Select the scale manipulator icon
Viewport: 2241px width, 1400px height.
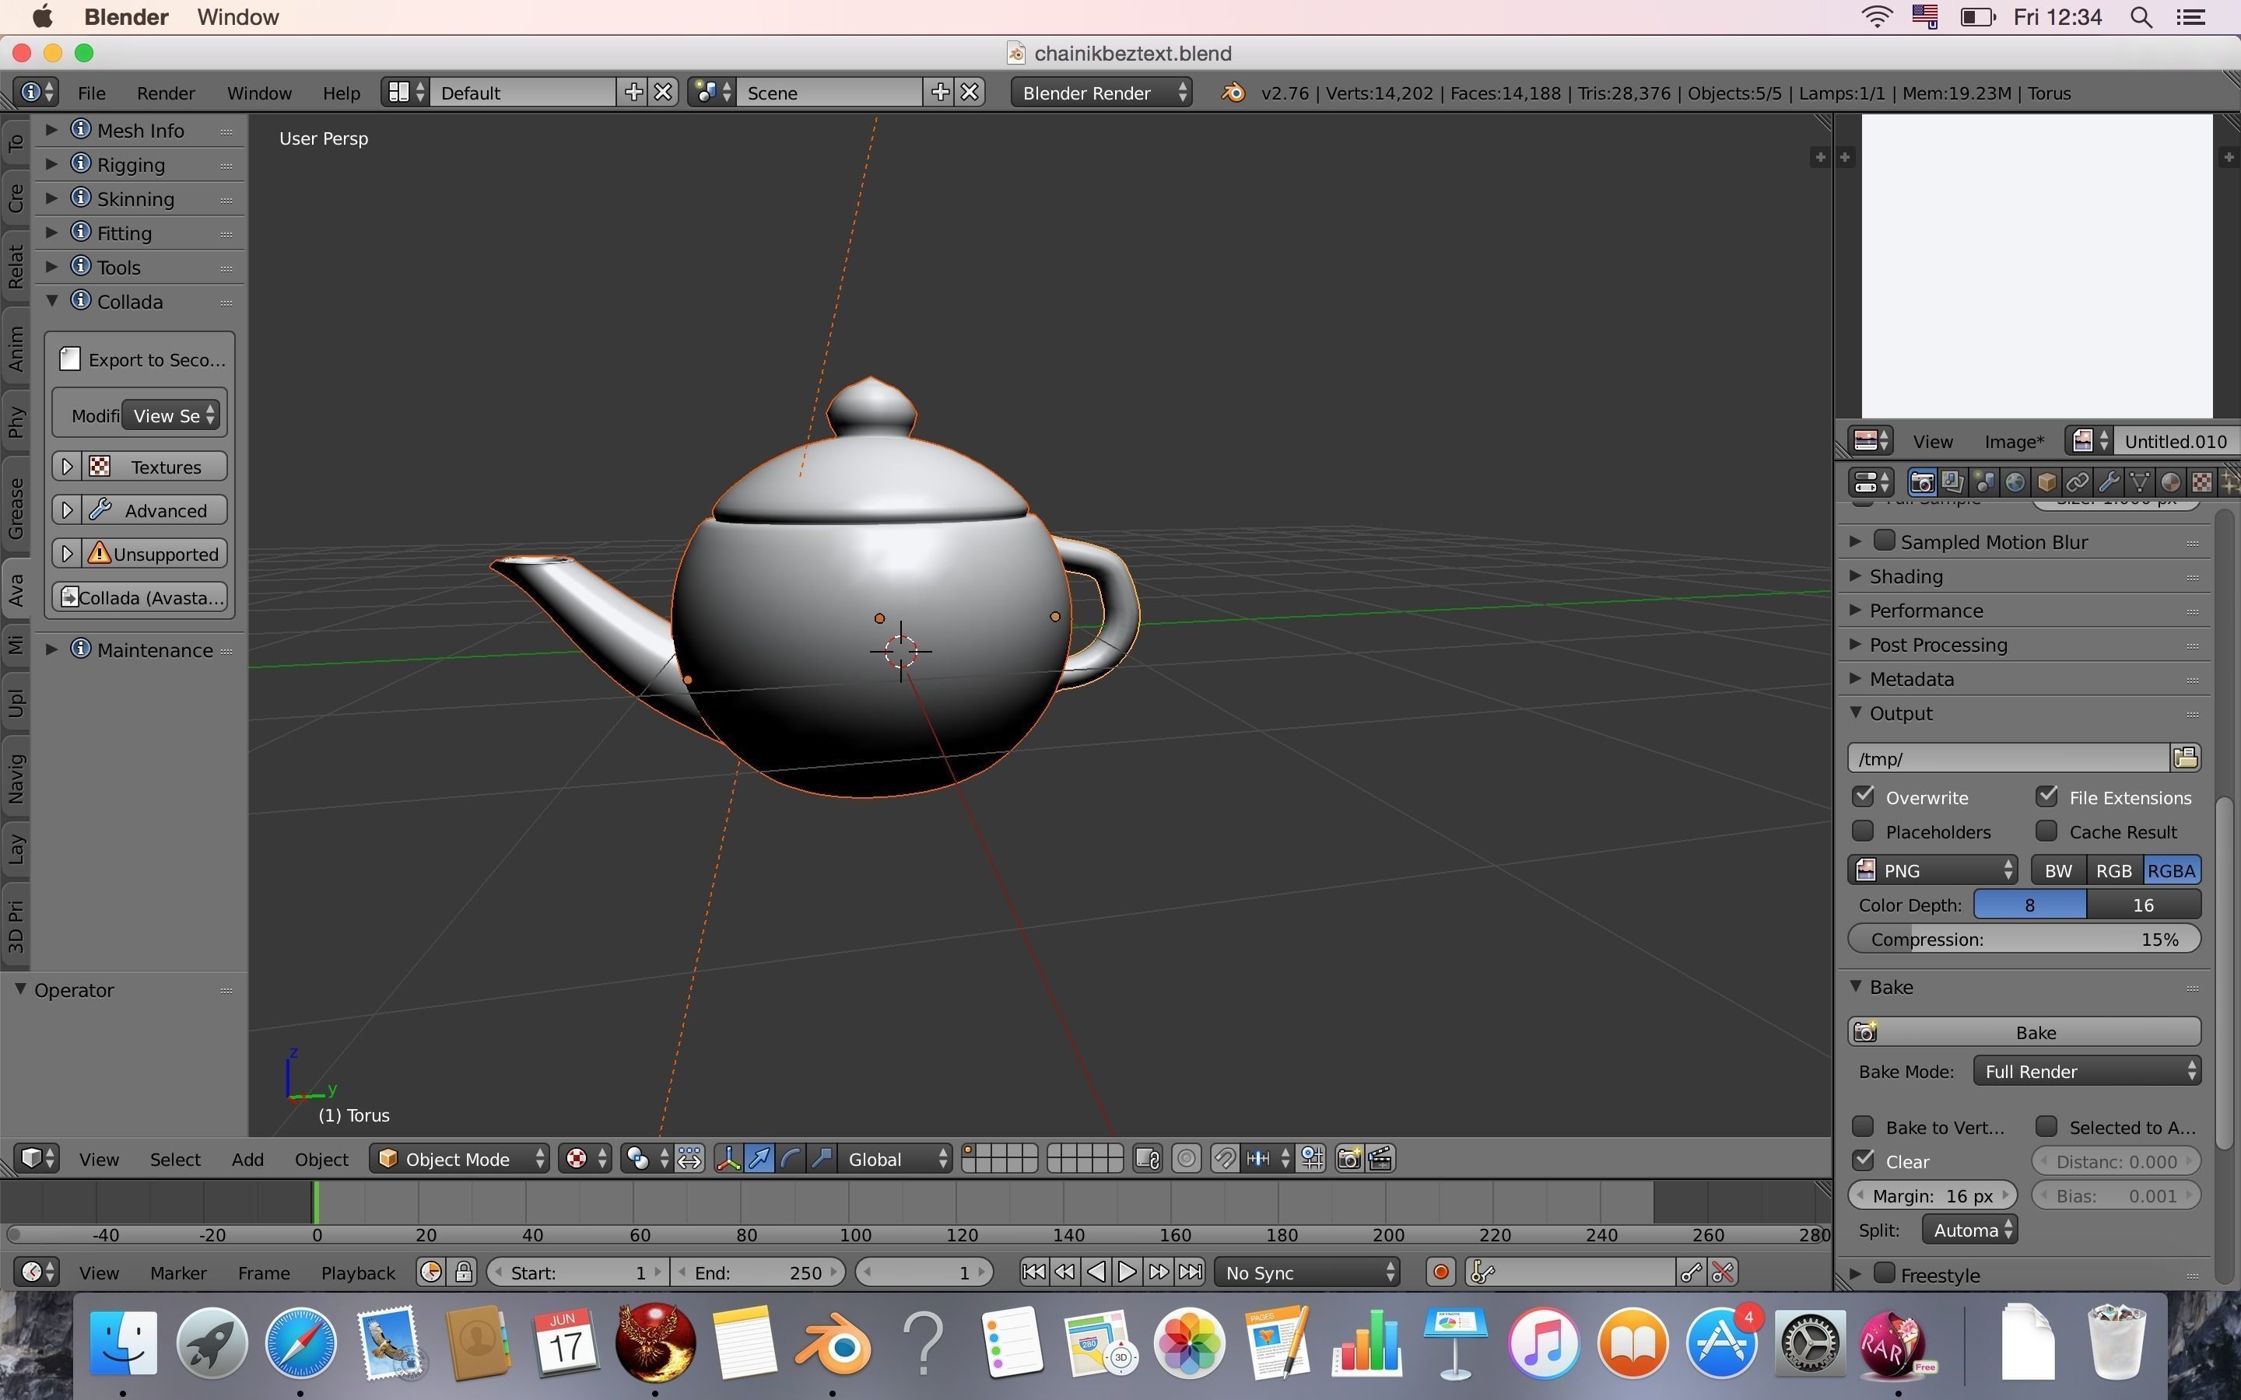(822, 1158)
